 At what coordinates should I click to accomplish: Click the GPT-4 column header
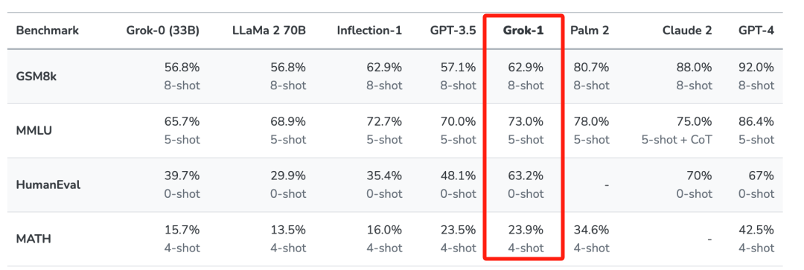pos(756,30)
